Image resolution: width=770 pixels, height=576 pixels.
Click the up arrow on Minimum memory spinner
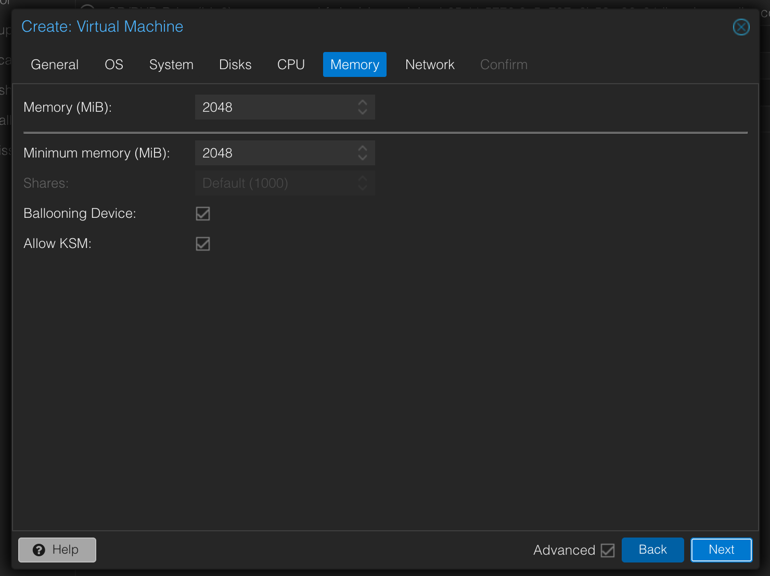363,149
